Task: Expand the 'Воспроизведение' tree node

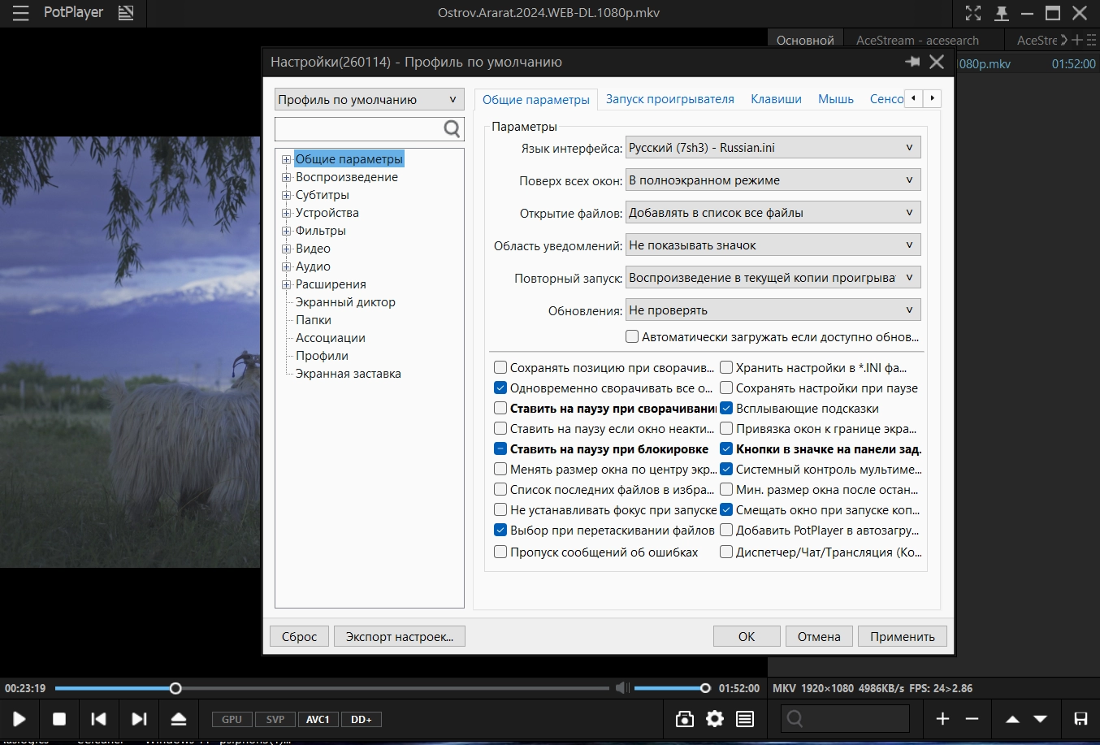Action: point(286,177)
